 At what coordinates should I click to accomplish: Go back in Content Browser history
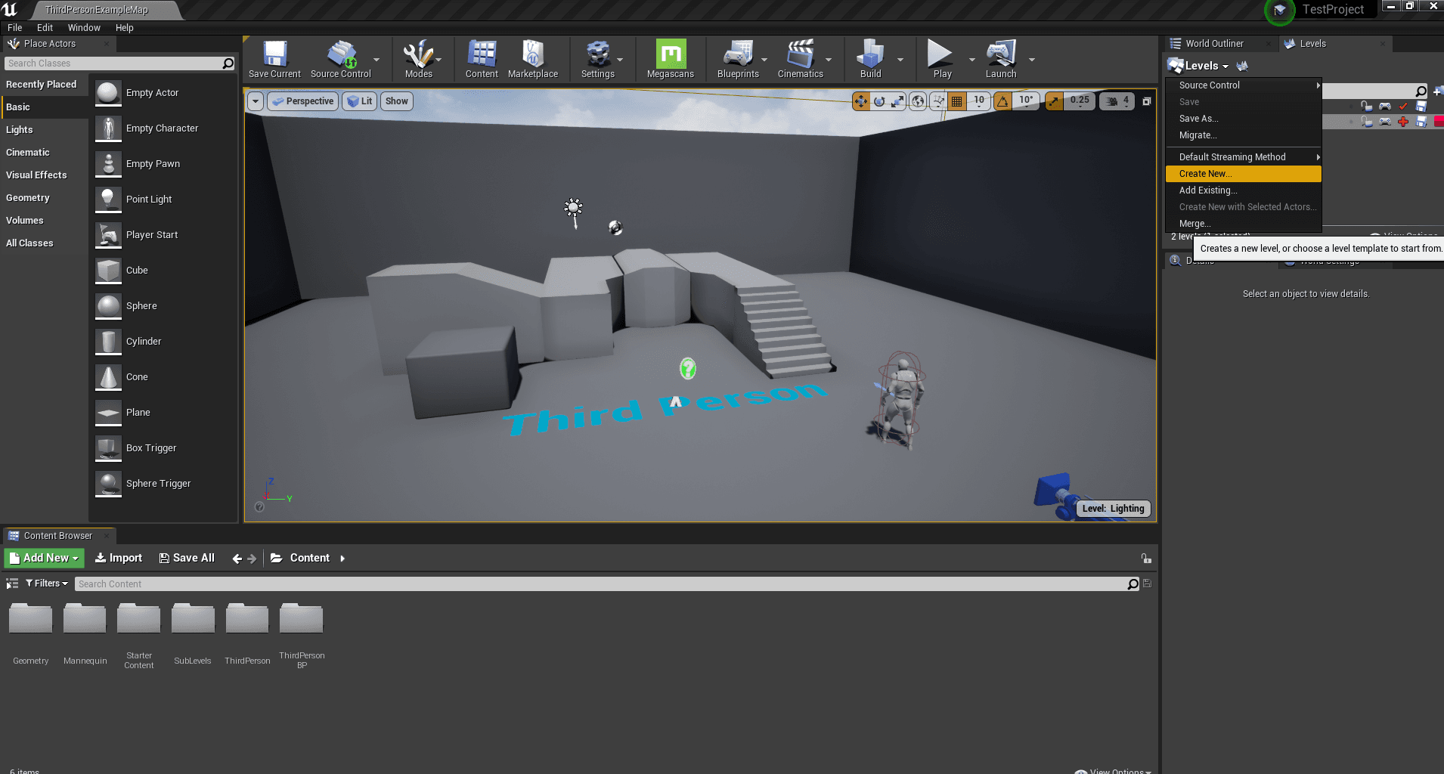(237, 559)
